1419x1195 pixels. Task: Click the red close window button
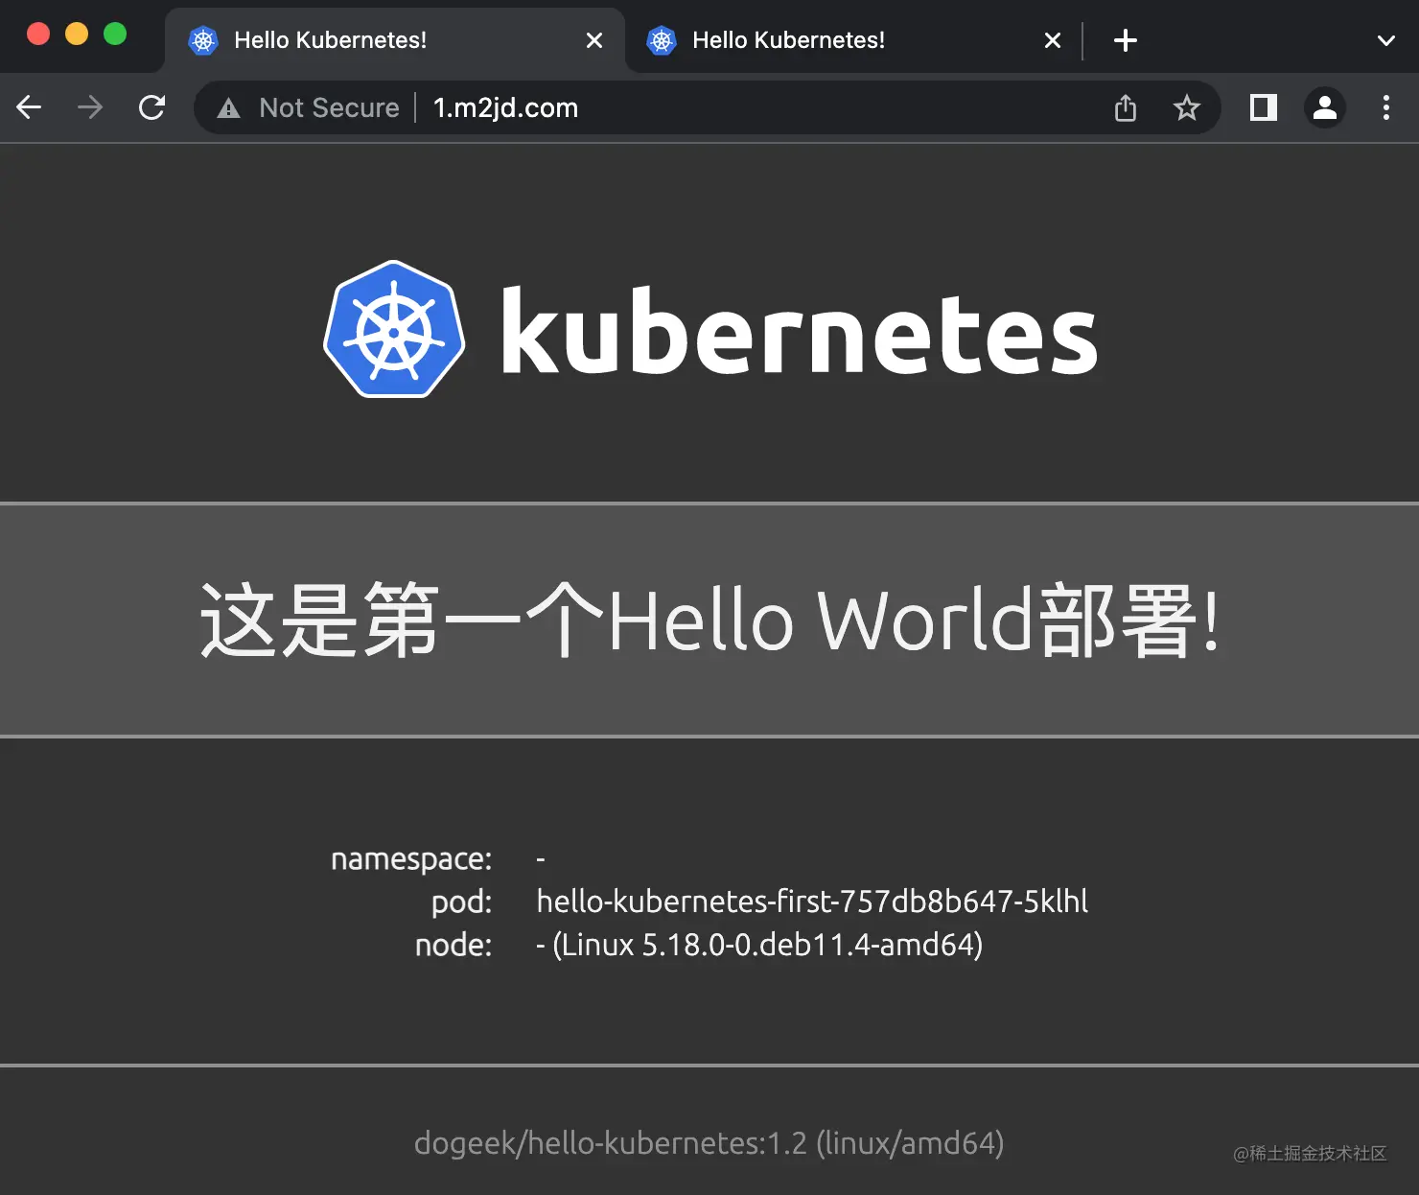coord(38,34)
